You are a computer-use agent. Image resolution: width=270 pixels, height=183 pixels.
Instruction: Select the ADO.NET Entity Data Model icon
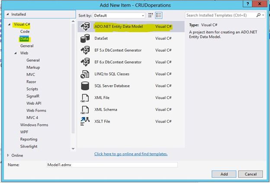(85, 26)
